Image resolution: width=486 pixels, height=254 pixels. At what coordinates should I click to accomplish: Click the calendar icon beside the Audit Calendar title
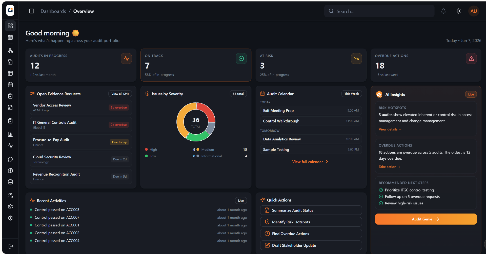pyautogui.click(x=262, y=94)
